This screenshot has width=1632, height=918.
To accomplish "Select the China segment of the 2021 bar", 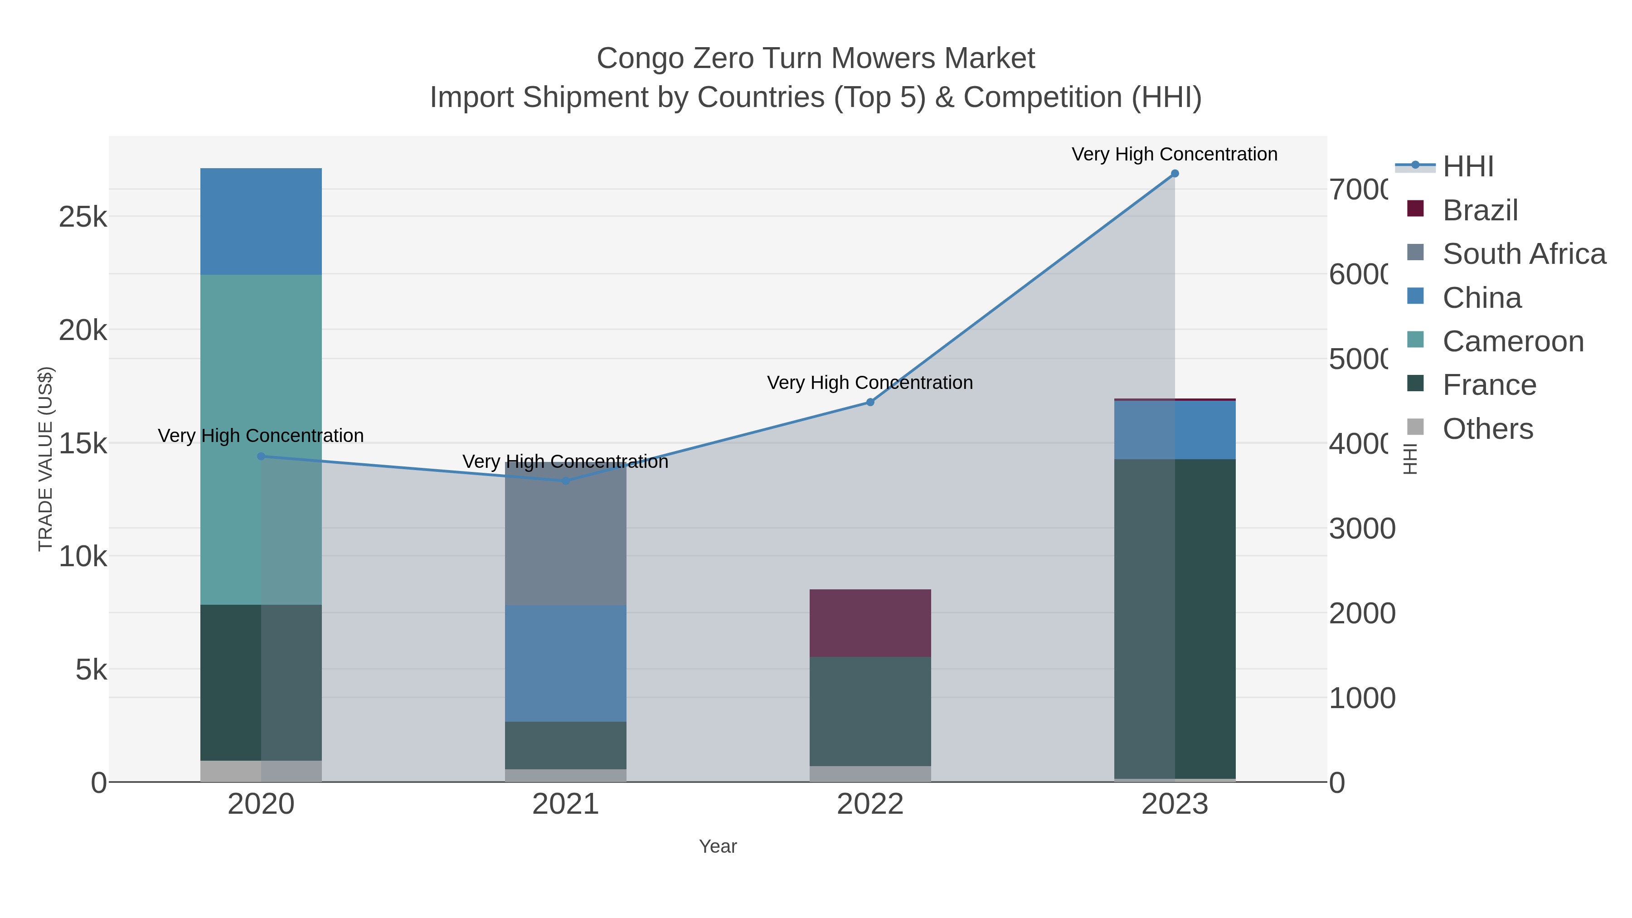I will pos(566,663).
